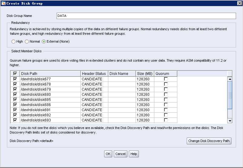Click the 128260 size cell of disk692
This screenshot has width=243, height=168.
145,115
